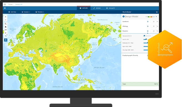Viewport: 182px width, 107px height.
Task: Zoom out on the map
Action: click(x=6, y=20)
